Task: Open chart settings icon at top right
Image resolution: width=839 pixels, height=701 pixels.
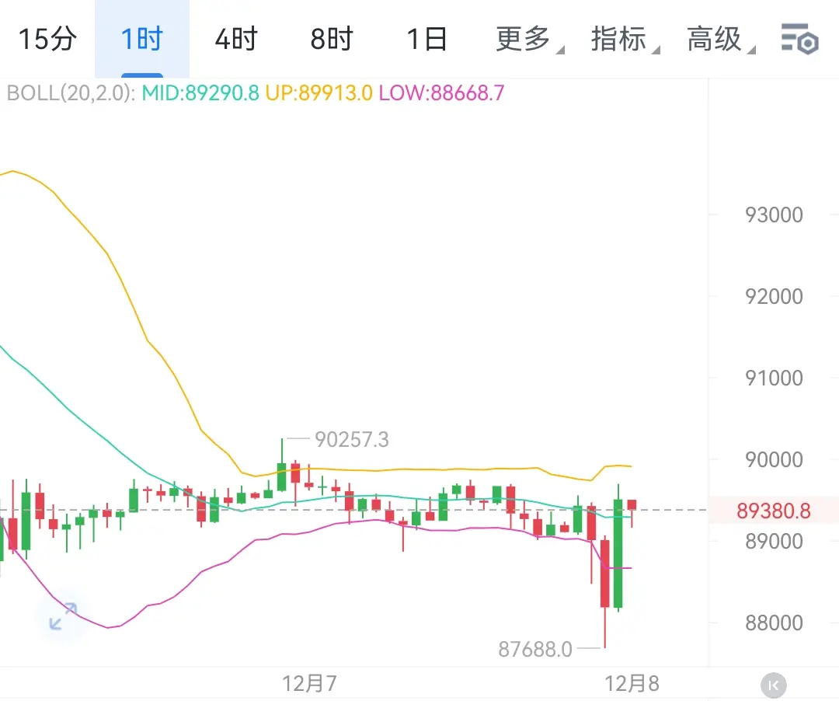Action: point(799,39)
